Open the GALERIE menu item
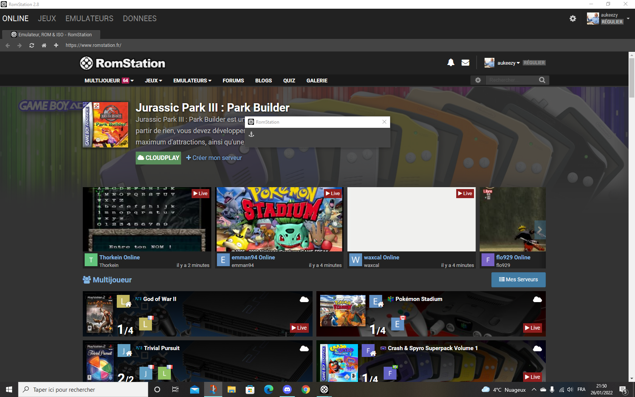The width and height of the screenshot is (635, 397). [317, 81]
